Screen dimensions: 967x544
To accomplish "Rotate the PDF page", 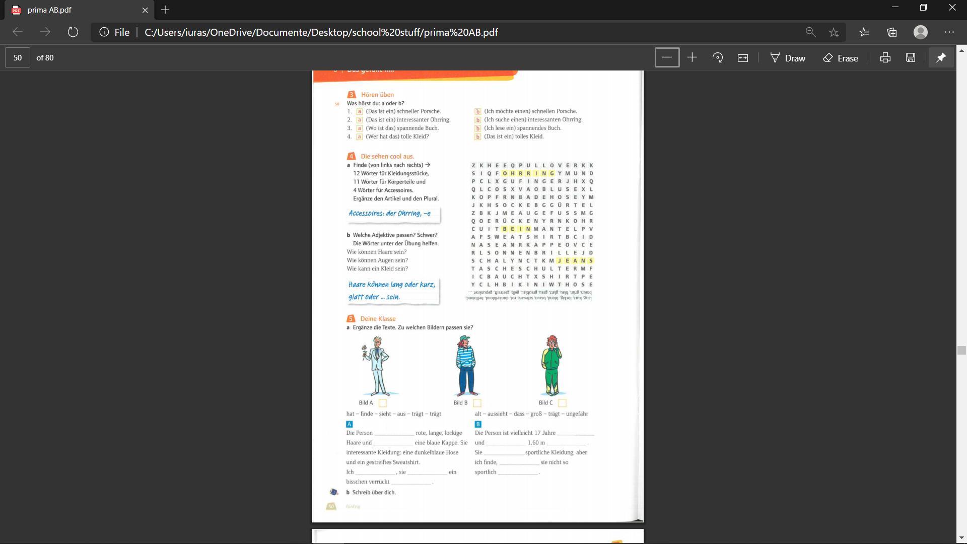I will coord(718,58).
